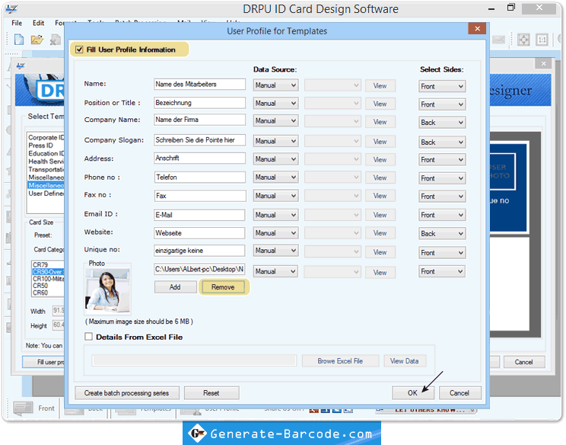Screen dimensions: 566x445
Task: Open Data Source dropdown for Name row
Action: click(x=276, y=85)
